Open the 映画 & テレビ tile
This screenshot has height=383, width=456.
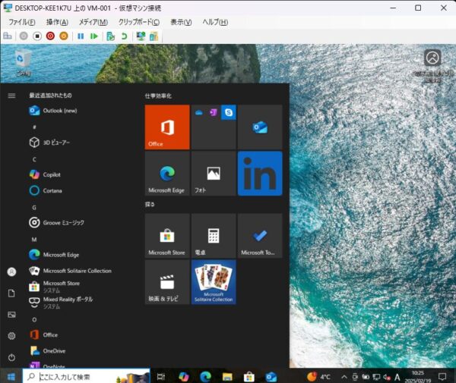167,282
